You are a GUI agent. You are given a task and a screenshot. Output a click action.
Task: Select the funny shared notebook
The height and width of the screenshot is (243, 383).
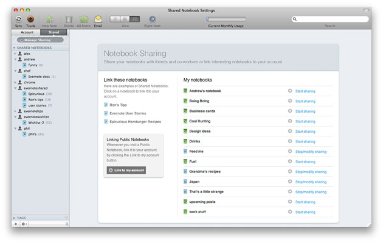point(33,65)
